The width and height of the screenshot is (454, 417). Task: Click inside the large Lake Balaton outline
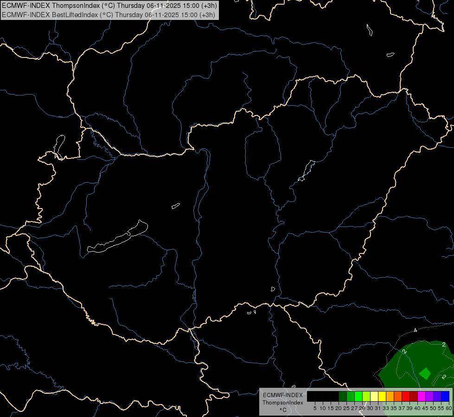click(x=117, y=241)
